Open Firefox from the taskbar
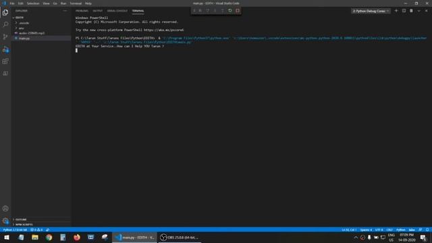Image resolution: width=432 pixels, height=243 pixels. click(x=76, y=237)
